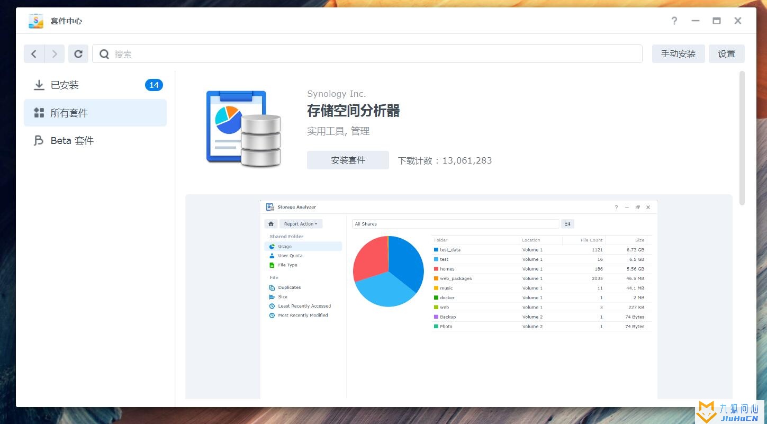This screenshot has height=424, width=767.
Task: Click the 存储空间分析器 package title
Action: click(353, 111)
